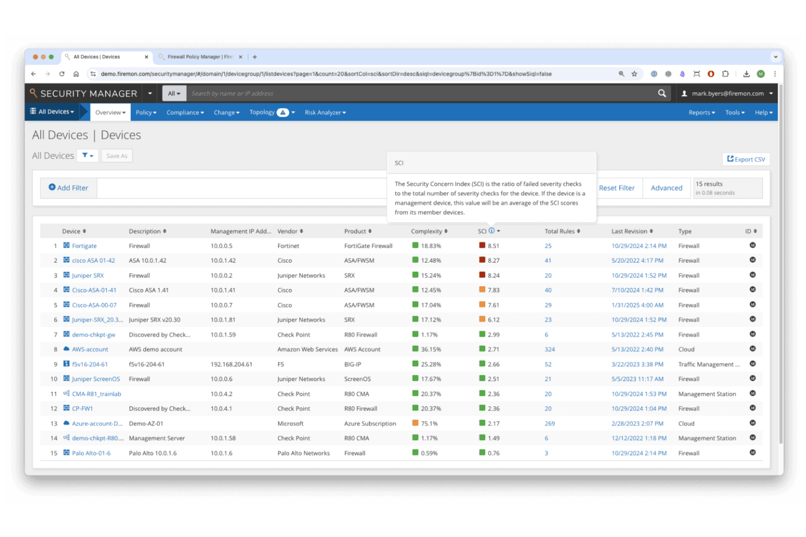806x537 pixels.
Task: Click the SCI column info icon
Action: [x=492, y=231]
